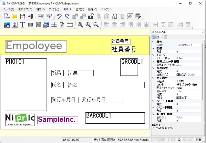206x143 pixels.
Task: Open the アイテム(I) menu
Action: tap(54, 9)
